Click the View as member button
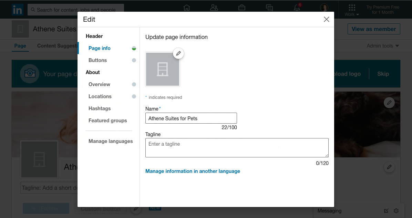412x218 pixels. [x=373, y=29]
